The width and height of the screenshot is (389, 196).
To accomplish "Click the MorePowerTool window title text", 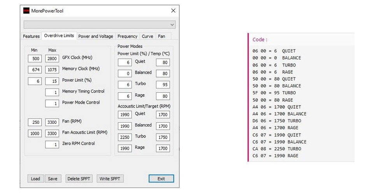I will tap(47, 10).
